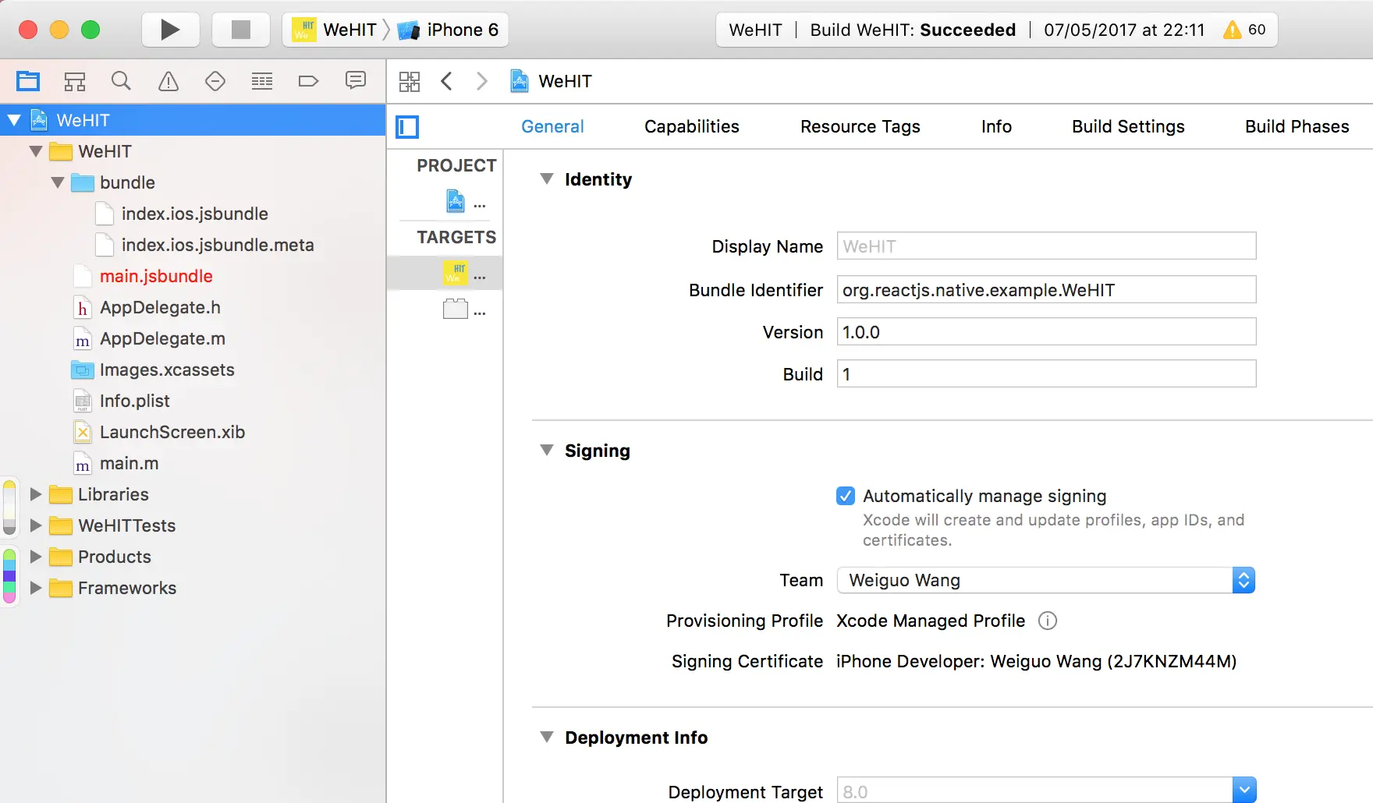1373x803 pixels.
Task: Go forward in editor history
Action: pos(481,81)
